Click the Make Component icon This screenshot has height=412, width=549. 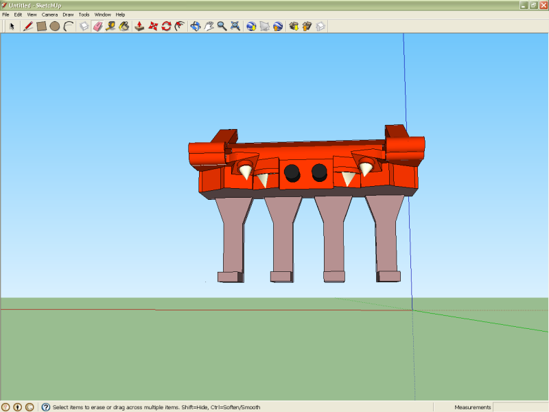point(84,26)
